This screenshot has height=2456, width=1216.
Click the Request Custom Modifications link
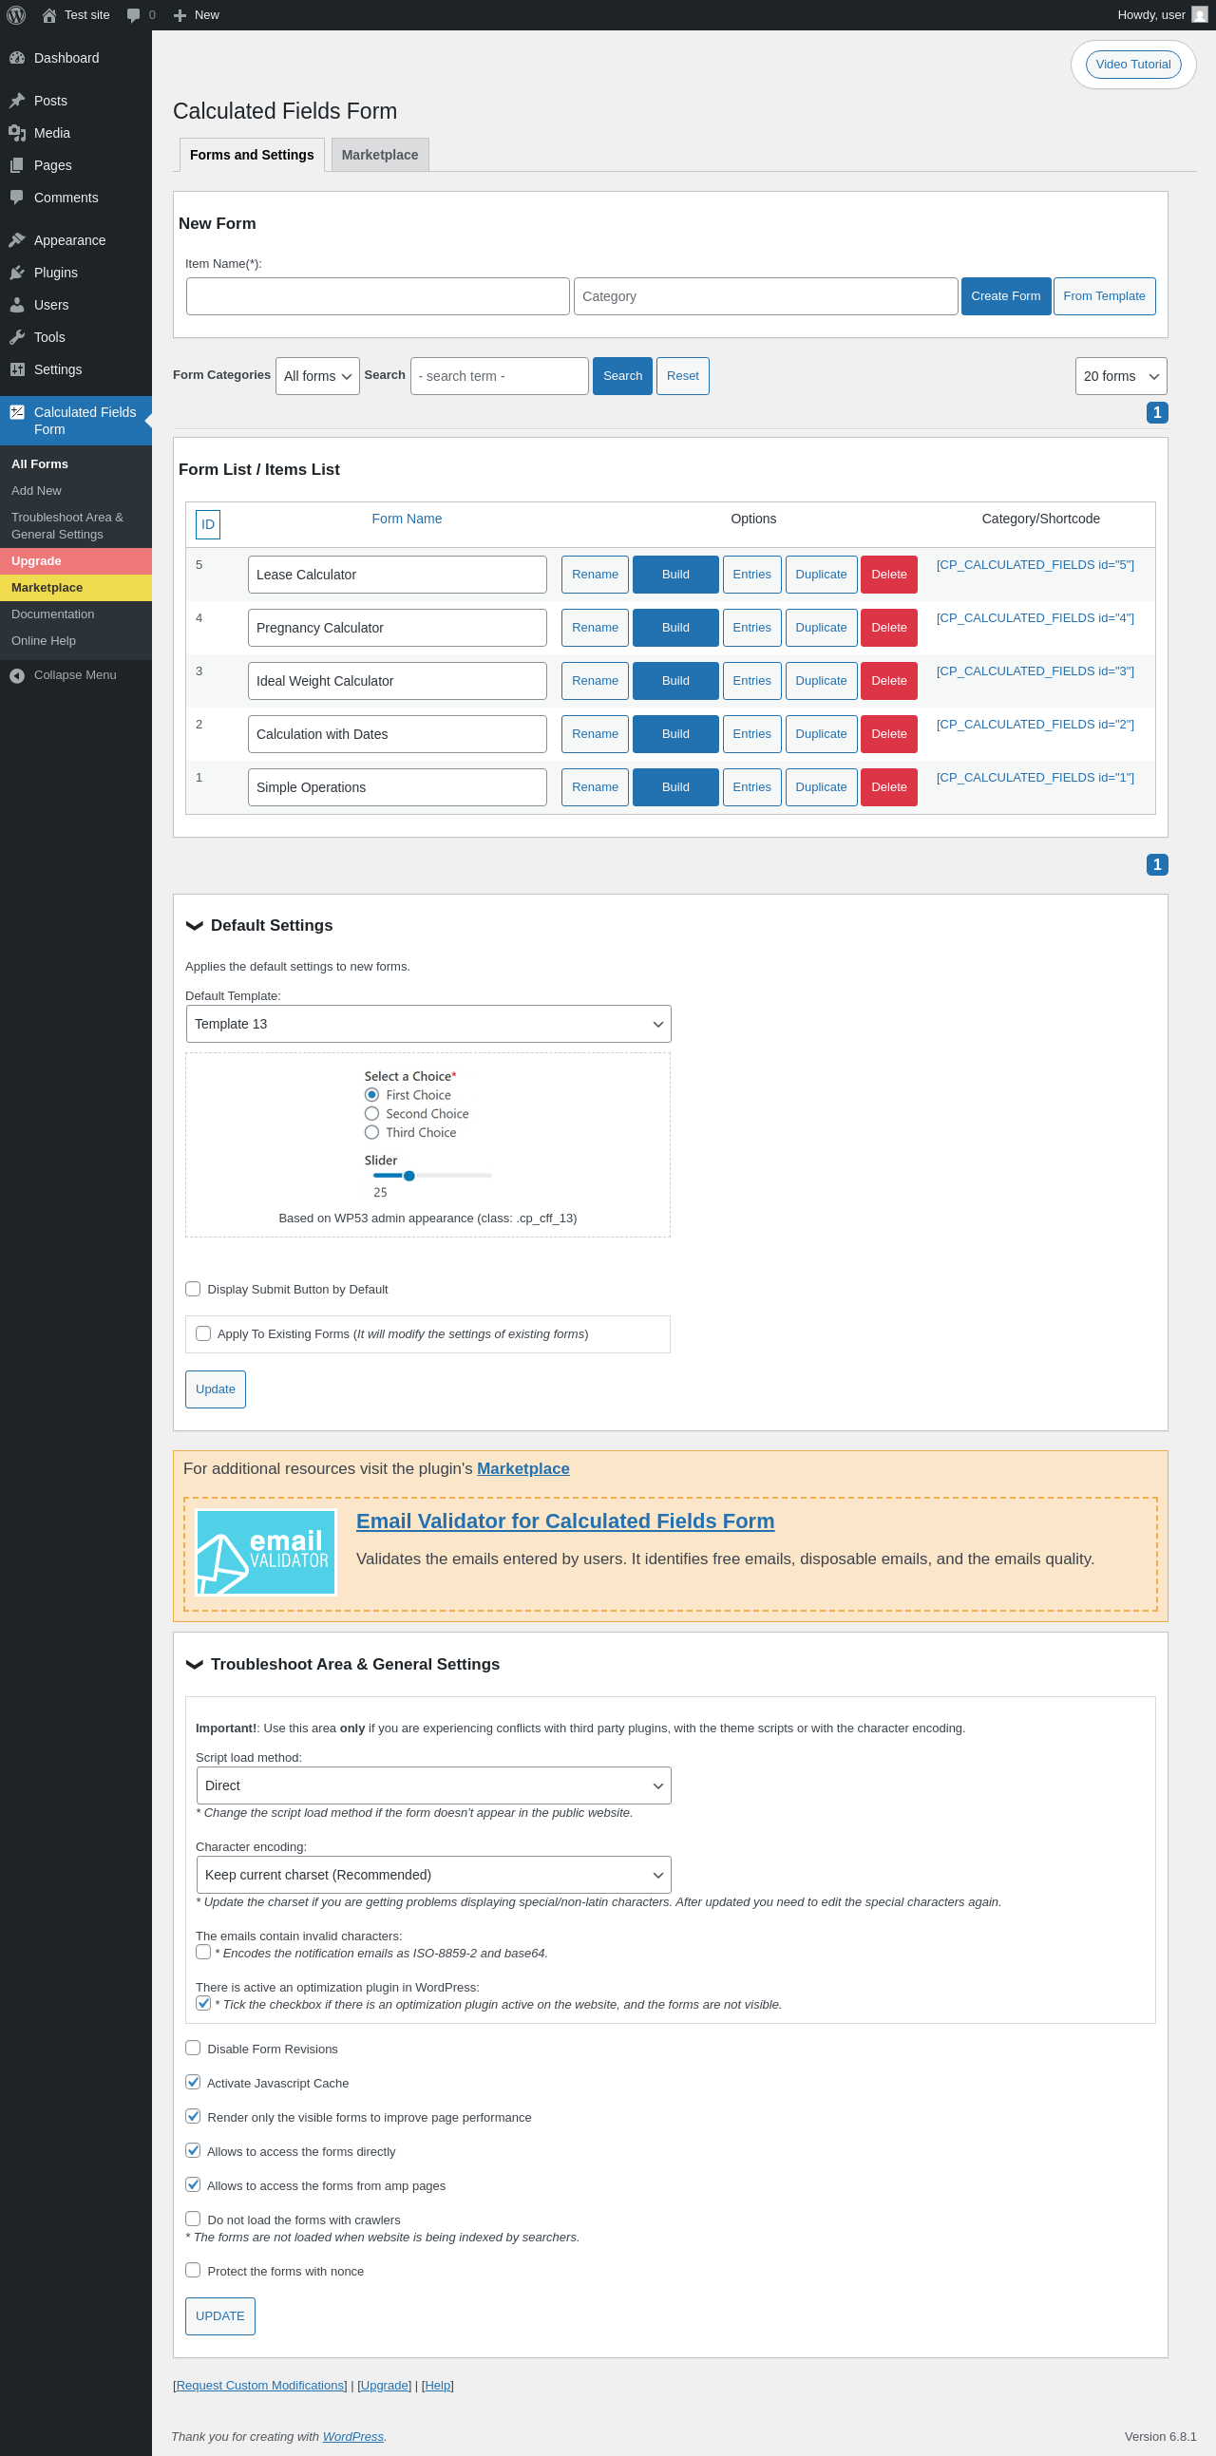point(260,2386)
